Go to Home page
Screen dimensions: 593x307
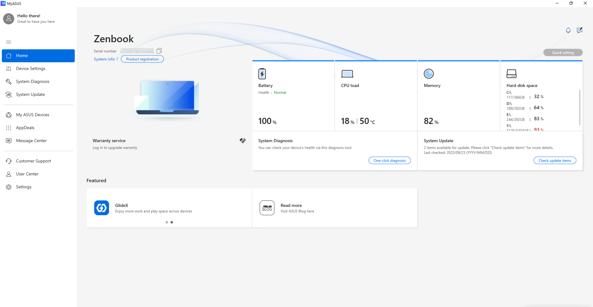[38, 55]
